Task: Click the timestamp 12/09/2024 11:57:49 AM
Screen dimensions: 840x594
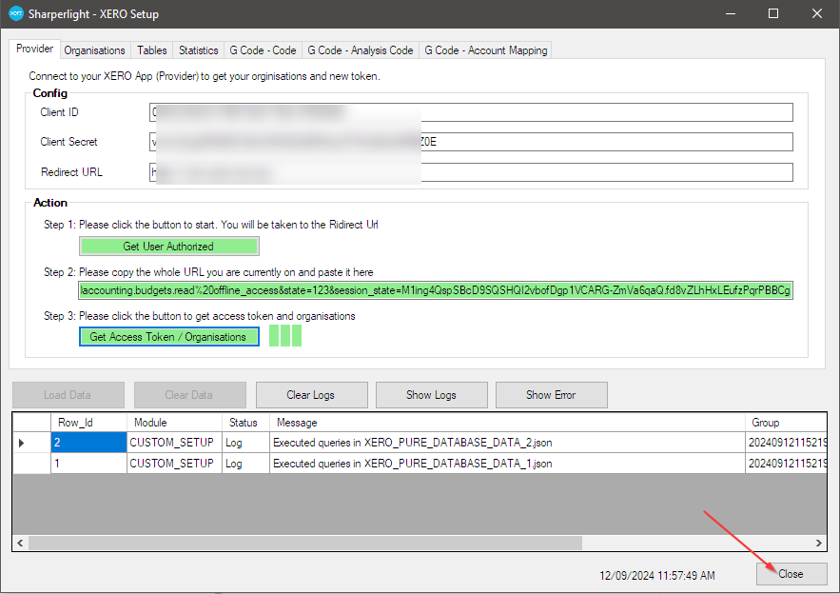Action: coord(656,576)
